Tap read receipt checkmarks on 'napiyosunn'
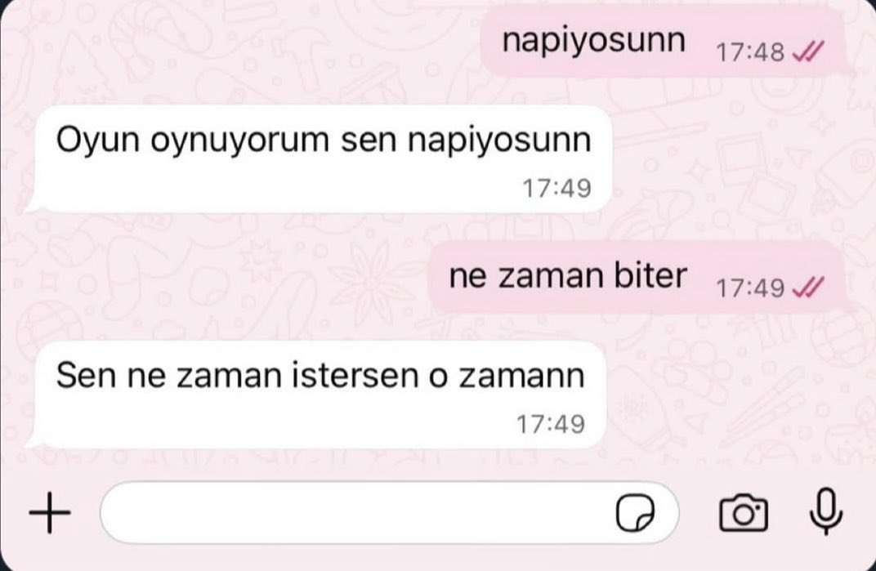Screen dimensions: 876x571 pyautogui.click(x=808, y=52)
